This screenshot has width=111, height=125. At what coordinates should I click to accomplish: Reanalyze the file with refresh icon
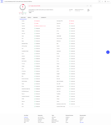tap(87, 6)
